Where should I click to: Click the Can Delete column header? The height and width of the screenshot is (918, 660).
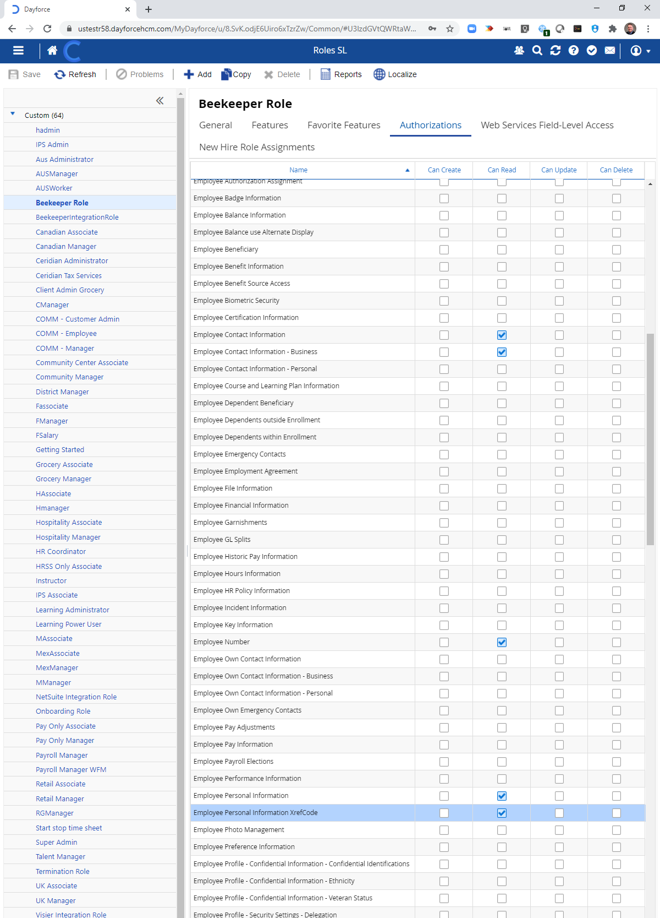(x=616, y=170)
